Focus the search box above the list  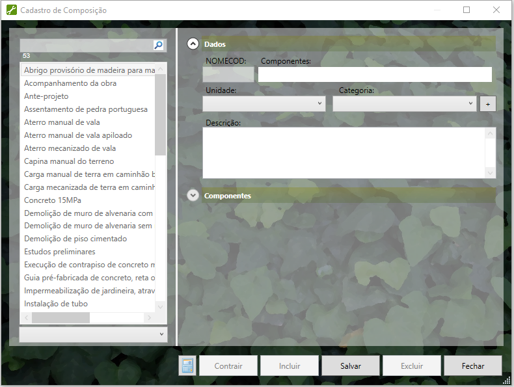pyautogui.click(x=86, y=46)
